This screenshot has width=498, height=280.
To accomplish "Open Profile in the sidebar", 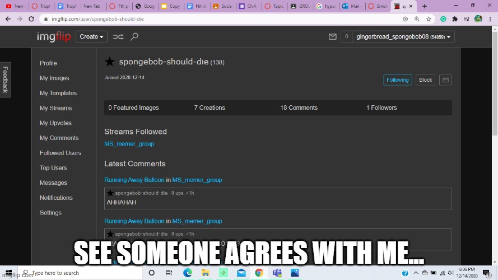I will 48,63.
